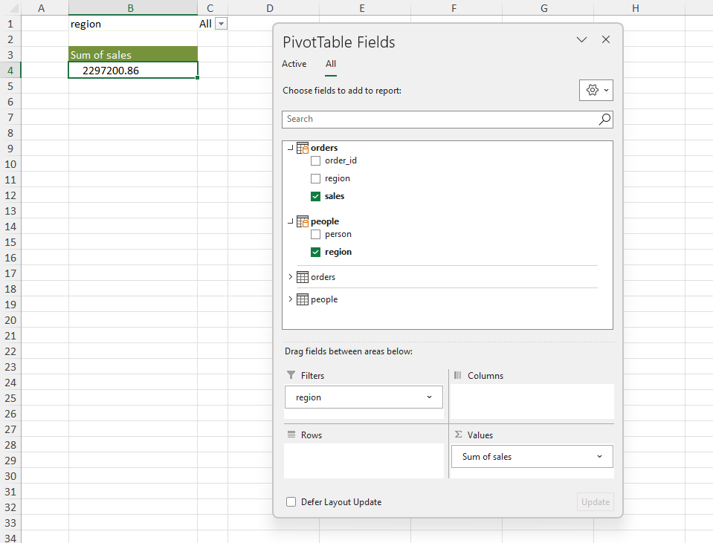Image resolution: width=713 pixels, height=543 pixels.
Task: Click the lower people worksheet table icon
Action: 303,299
